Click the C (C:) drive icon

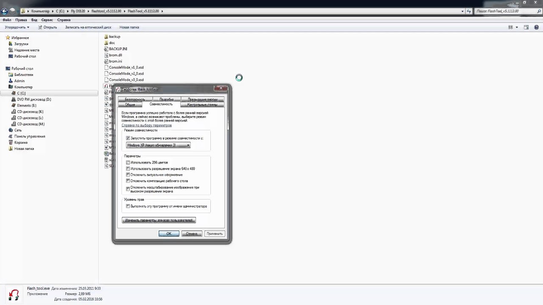click(x=14, y=93)
